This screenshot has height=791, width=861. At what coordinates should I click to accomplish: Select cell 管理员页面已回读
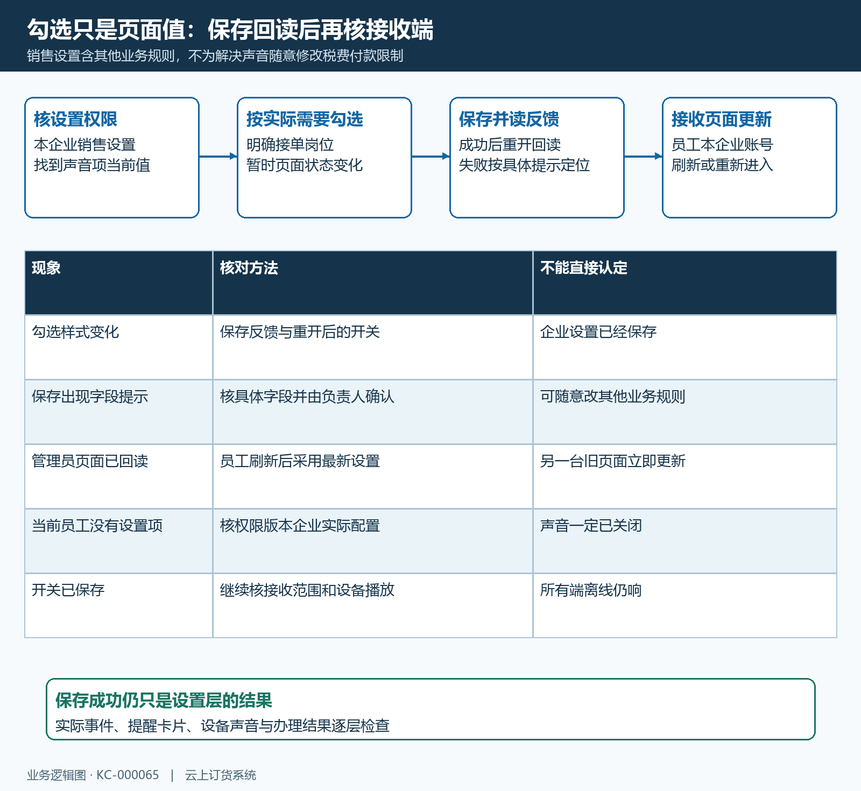point(118,476)
